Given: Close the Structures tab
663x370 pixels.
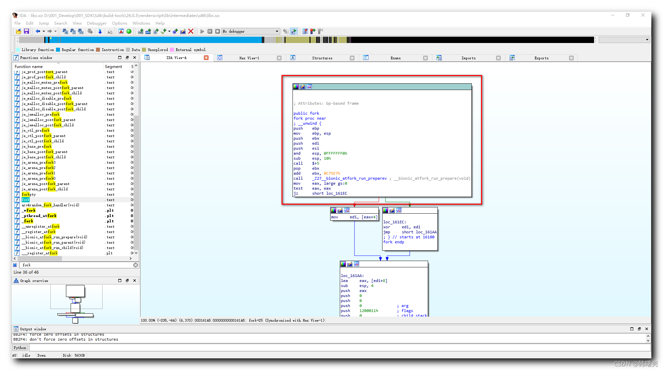Looking at the screenshot, I should point(352,58).
